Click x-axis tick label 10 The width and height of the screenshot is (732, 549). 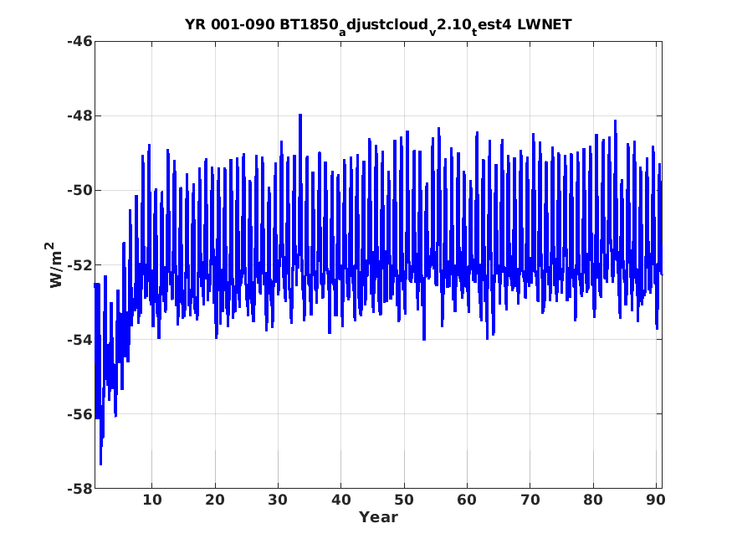[x=151, y=500]
